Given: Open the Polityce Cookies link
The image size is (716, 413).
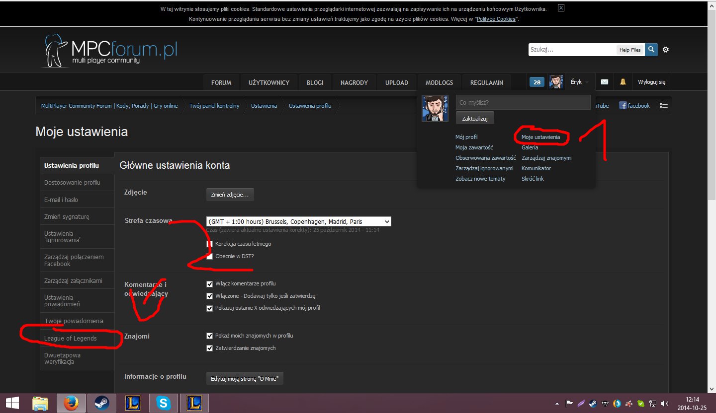Looking at the screenshot, I should [496, 19].
